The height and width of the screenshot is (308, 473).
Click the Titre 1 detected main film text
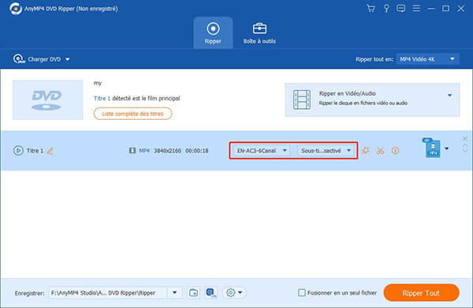tap(136, 98)
